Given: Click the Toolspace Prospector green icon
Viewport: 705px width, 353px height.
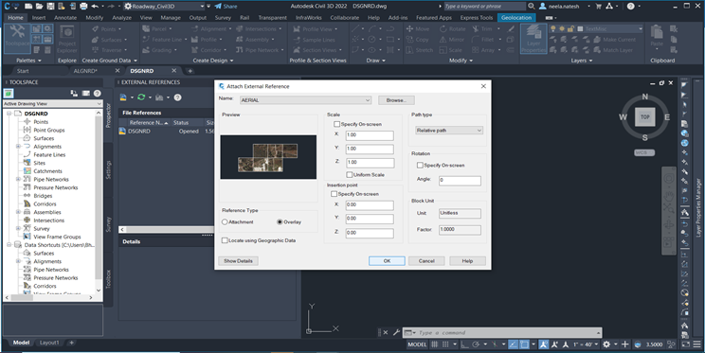Looking at the screenshot, I should coord(9,94).
